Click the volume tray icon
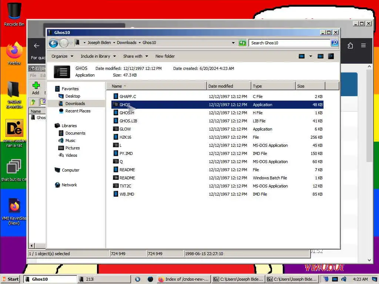The height and width of the screenshot is (284, 379). point(344,279)
